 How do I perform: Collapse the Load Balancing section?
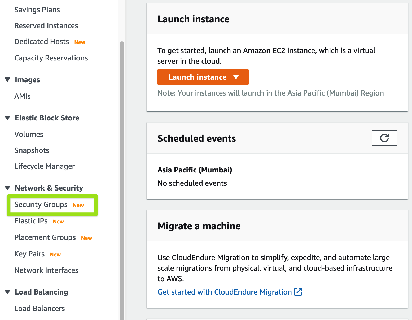coord(8,292)
